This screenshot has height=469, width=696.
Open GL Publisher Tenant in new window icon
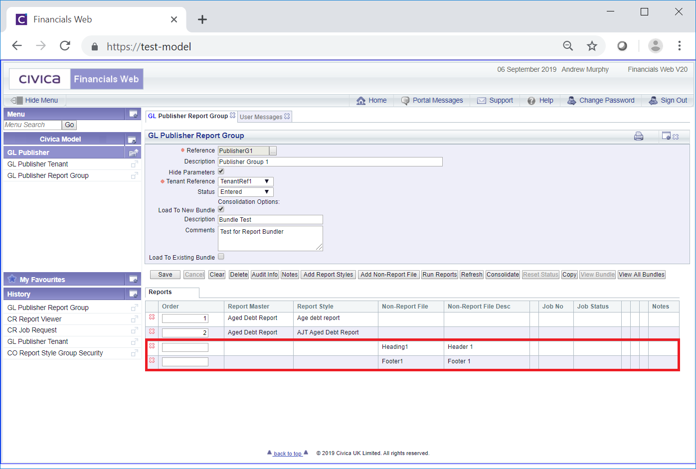134,164
